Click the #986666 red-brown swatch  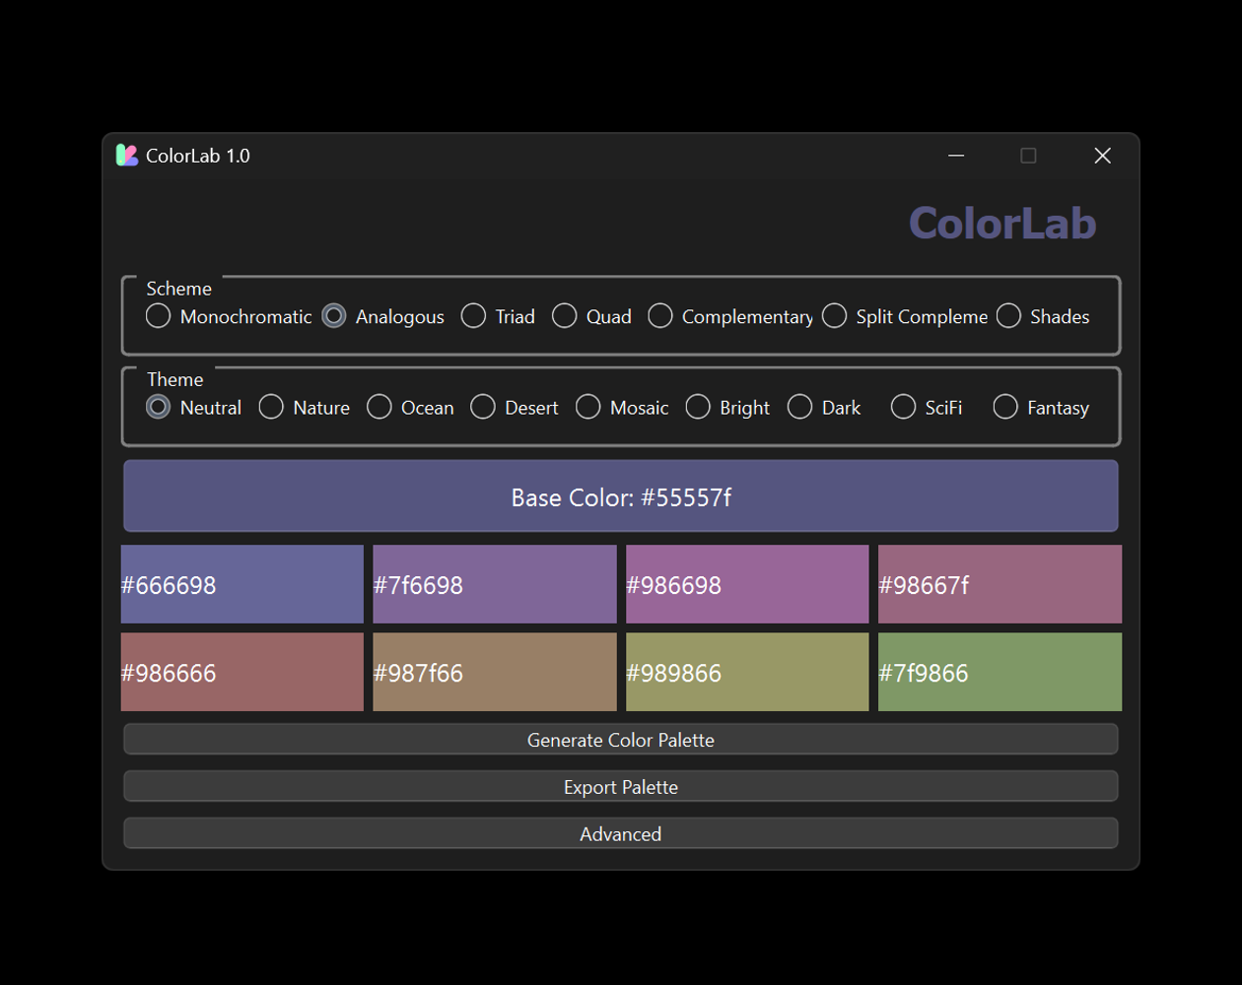click(241, 672)
